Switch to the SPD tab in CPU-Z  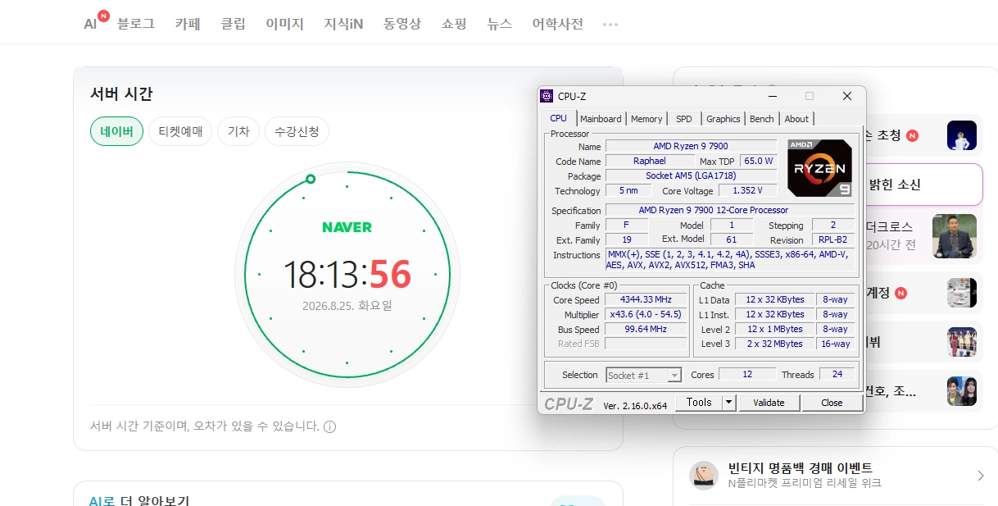pos(683,119)
